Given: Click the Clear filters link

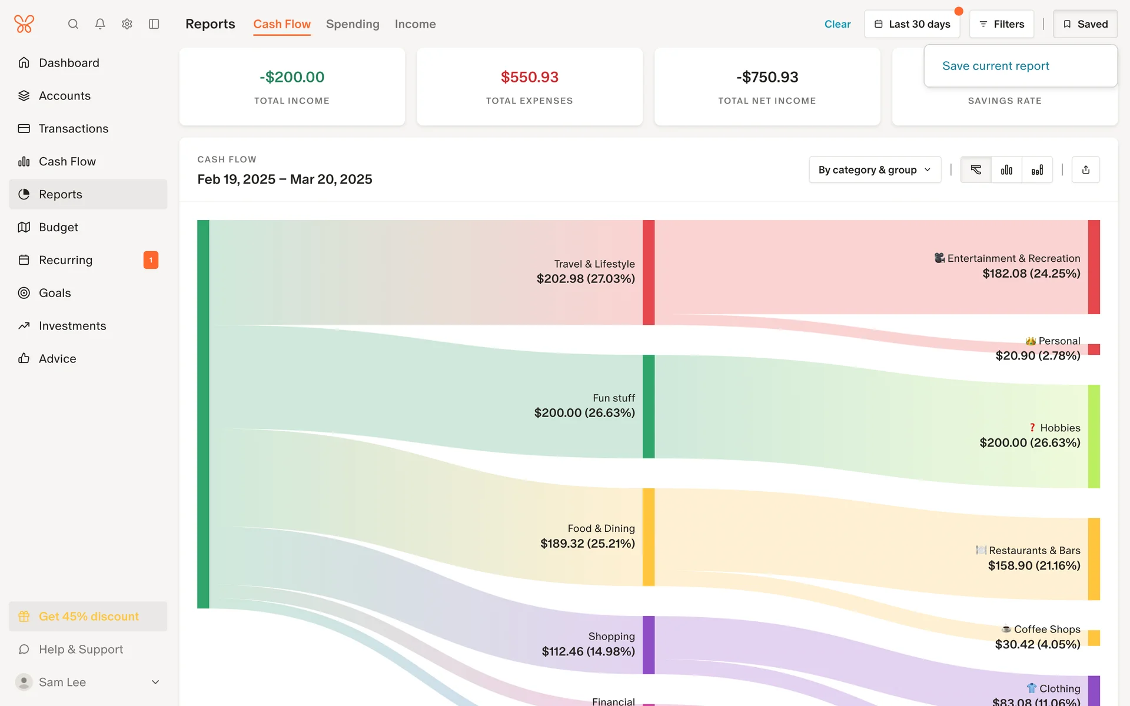Looking at the screenshot, I should [x=837, y=24].
